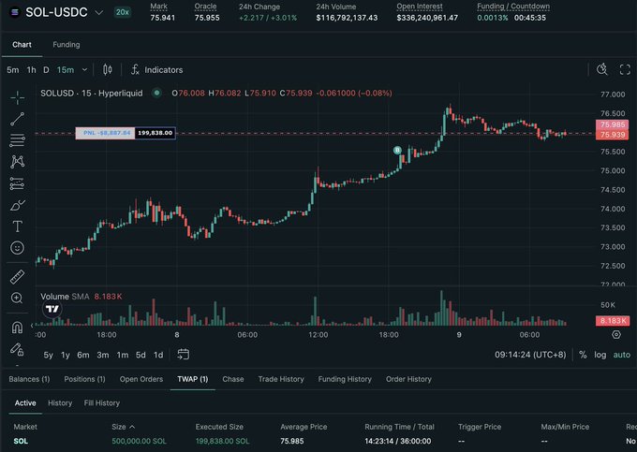
Task: Toggle log scale mode
Action: pos(600,355)
